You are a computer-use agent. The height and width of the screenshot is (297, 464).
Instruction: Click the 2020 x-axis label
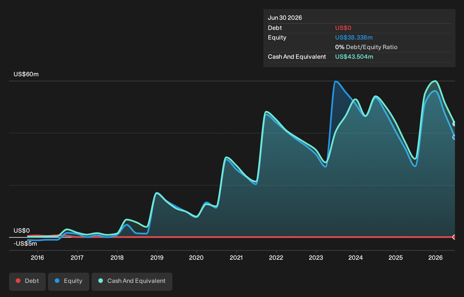tap(196, 257)
